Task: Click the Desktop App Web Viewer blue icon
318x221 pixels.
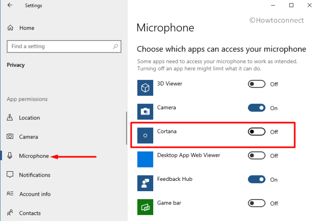Action: coord(145,159)
